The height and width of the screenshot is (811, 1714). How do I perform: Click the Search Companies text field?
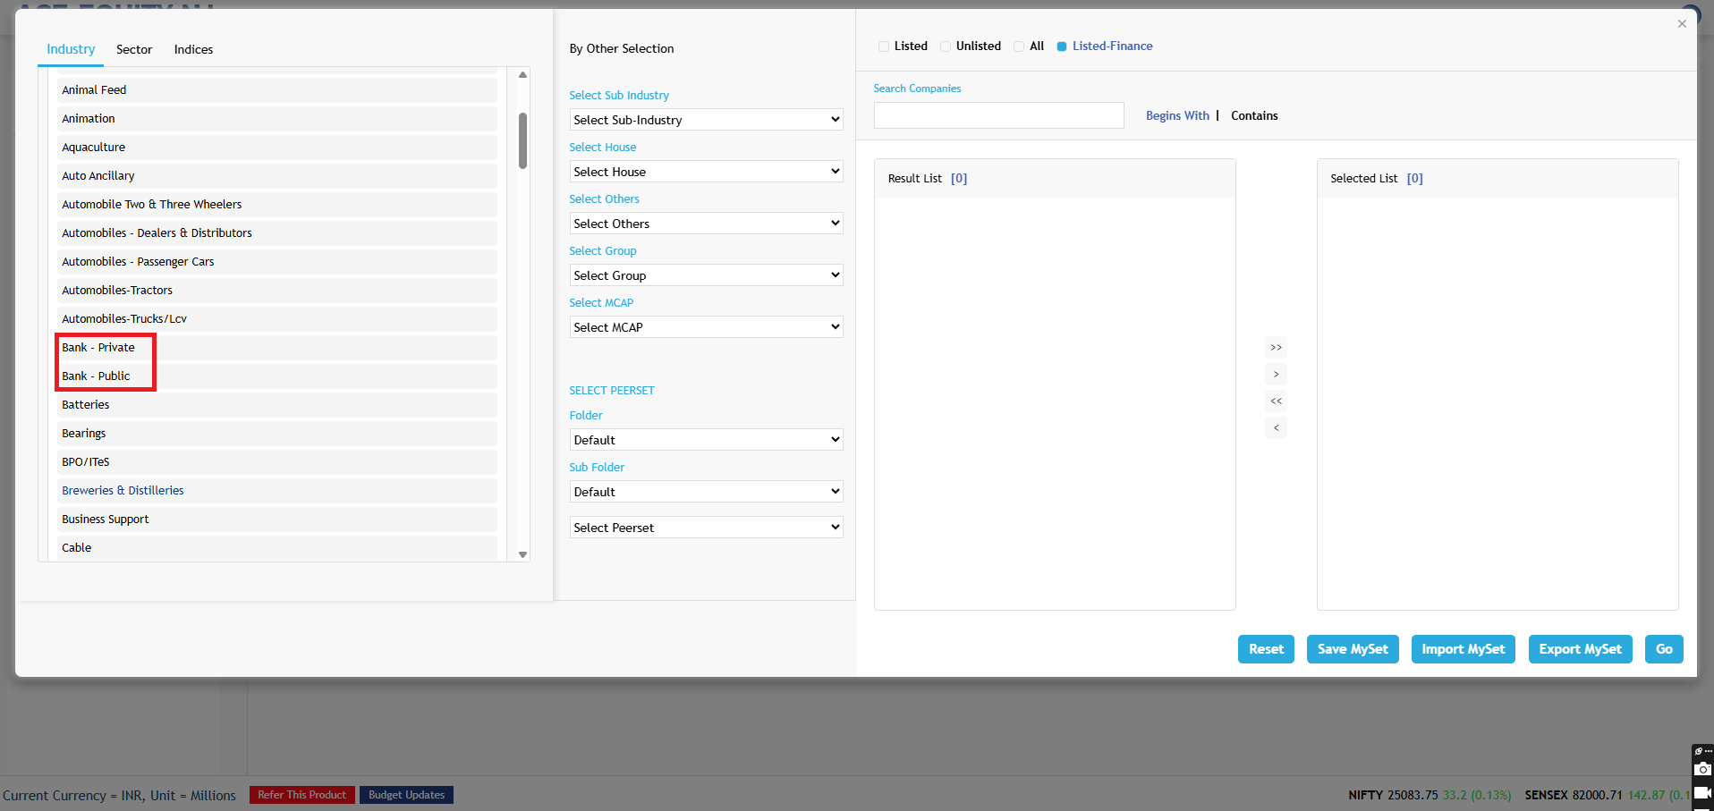pyautogui.click(x=998, y=115)
